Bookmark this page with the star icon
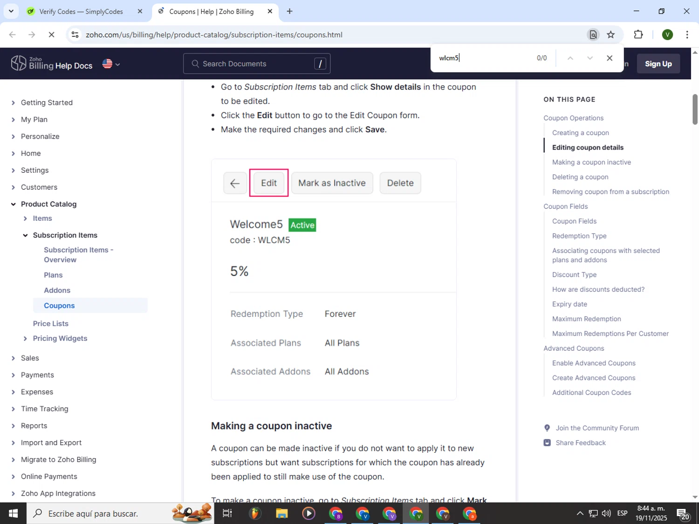 [x=611, y=34]
